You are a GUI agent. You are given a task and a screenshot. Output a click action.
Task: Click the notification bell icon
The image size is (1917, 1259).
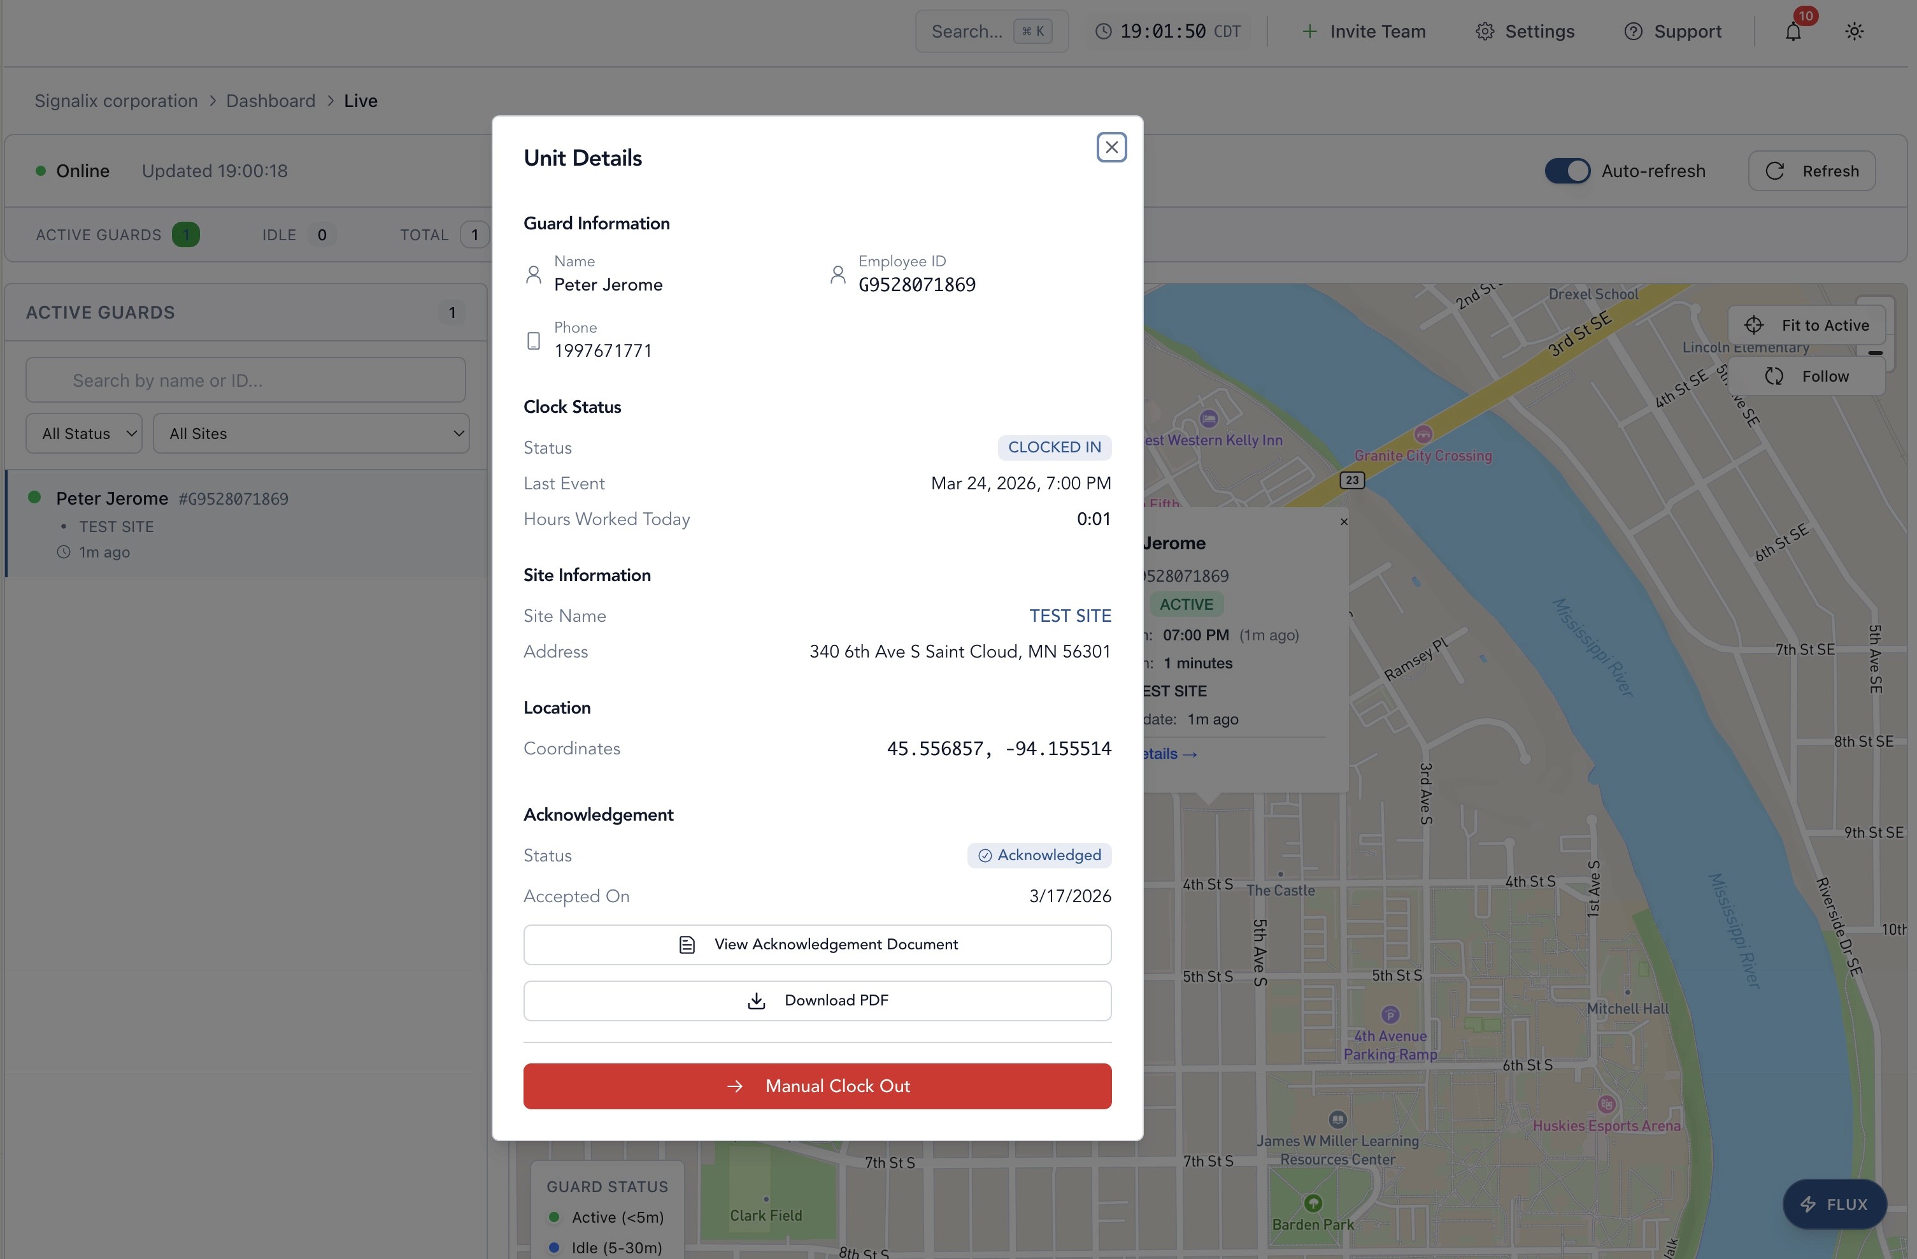pyautogui.click(x=1793, y=31)
